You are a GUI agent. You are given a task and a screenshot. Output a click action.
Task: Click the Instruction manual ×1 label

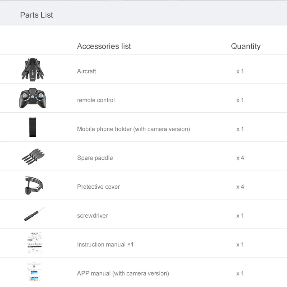coord(105,245)
